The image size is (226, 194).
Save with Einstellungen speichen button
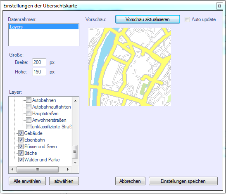point(183,181)
